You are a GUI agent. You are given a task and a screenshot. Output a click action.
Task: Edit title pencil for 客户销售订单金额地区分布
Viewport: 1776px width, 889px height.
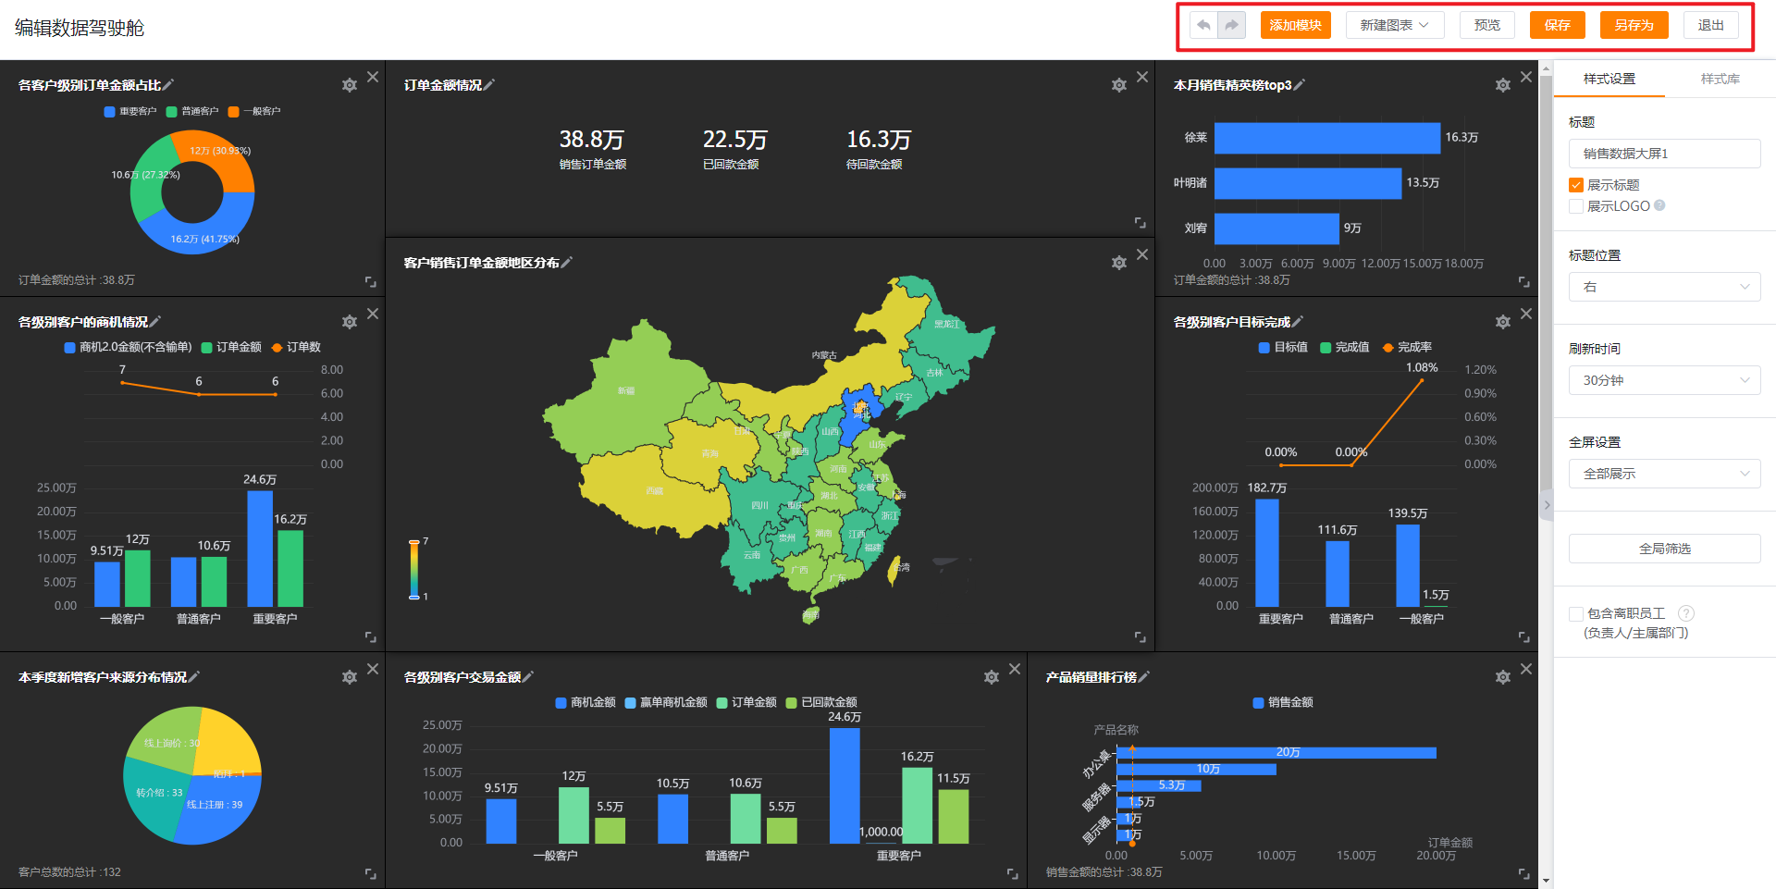567,263
